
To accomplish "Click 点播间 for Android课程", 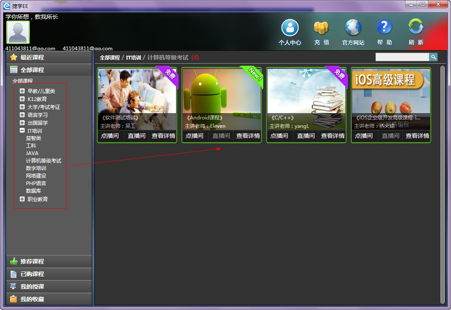I will [194, 136].
